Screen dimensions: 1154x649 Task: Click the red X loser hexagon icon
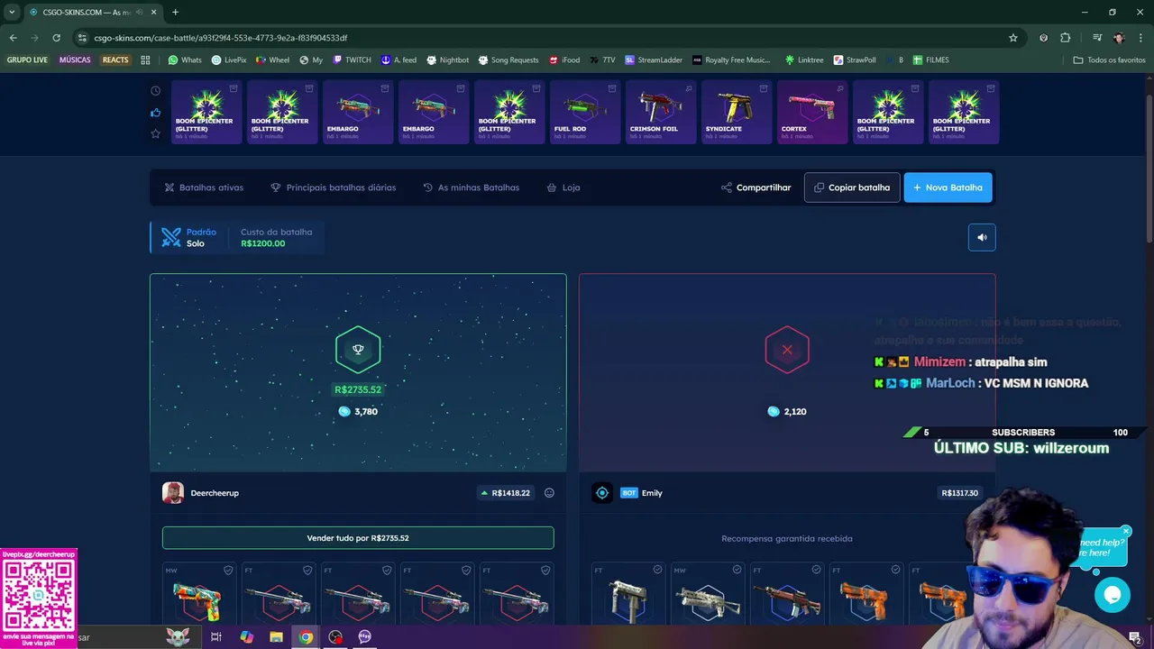click(787, 350)
